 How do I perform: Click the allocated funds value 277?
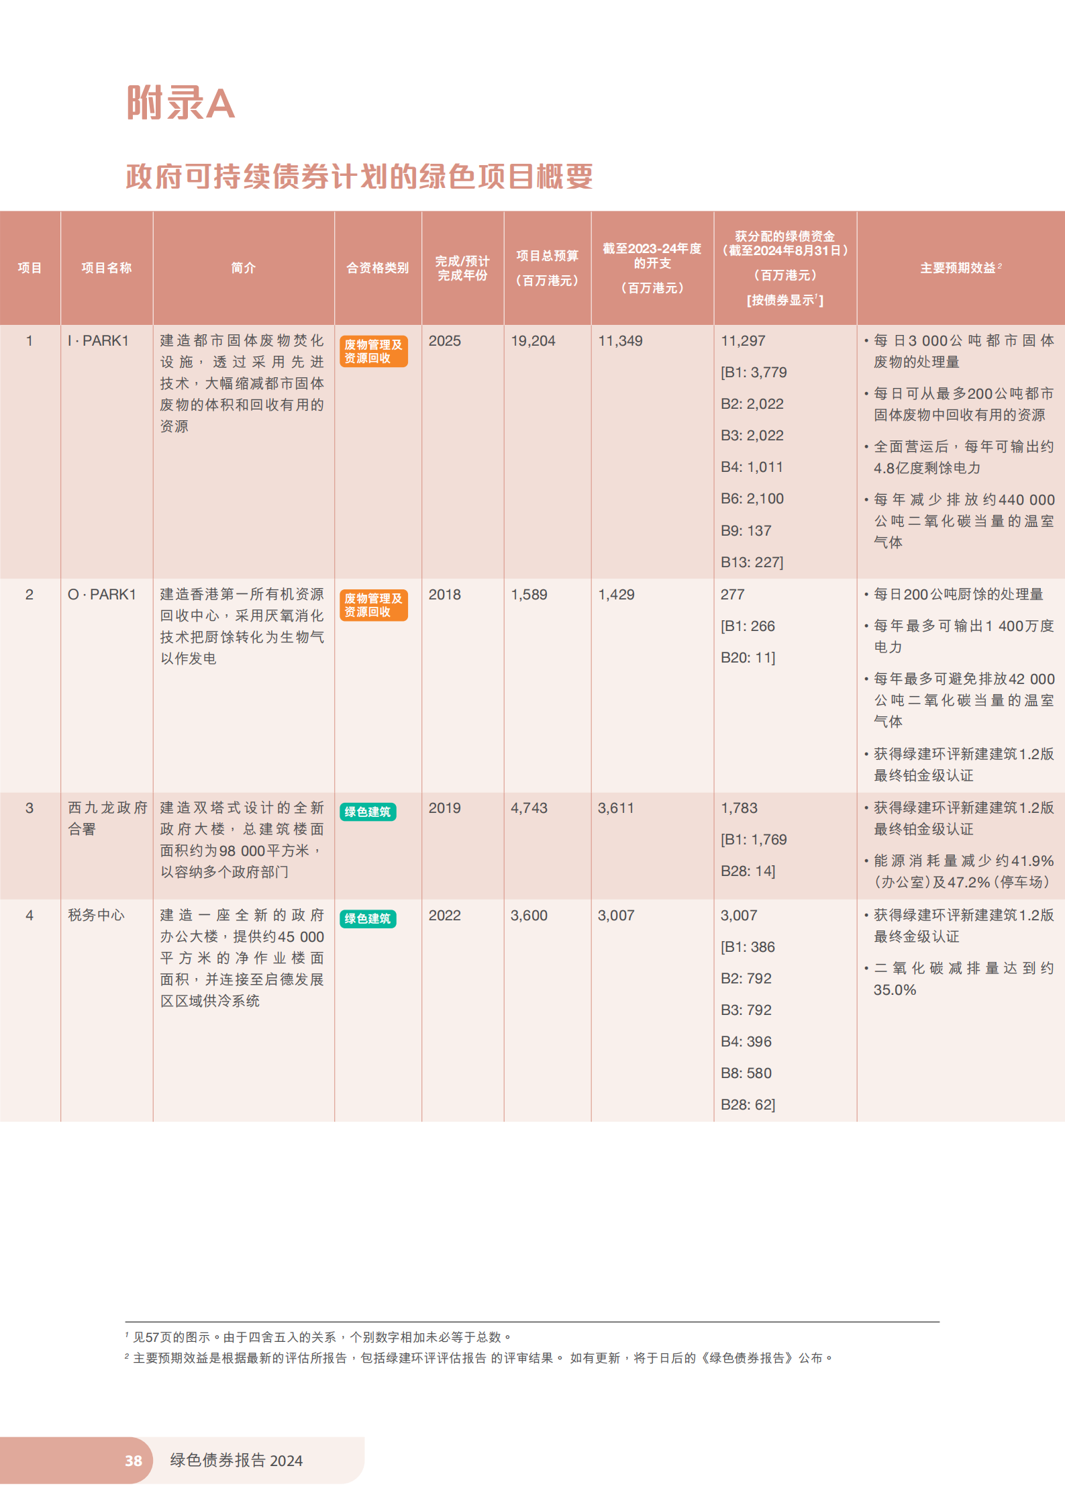[733, 594]
